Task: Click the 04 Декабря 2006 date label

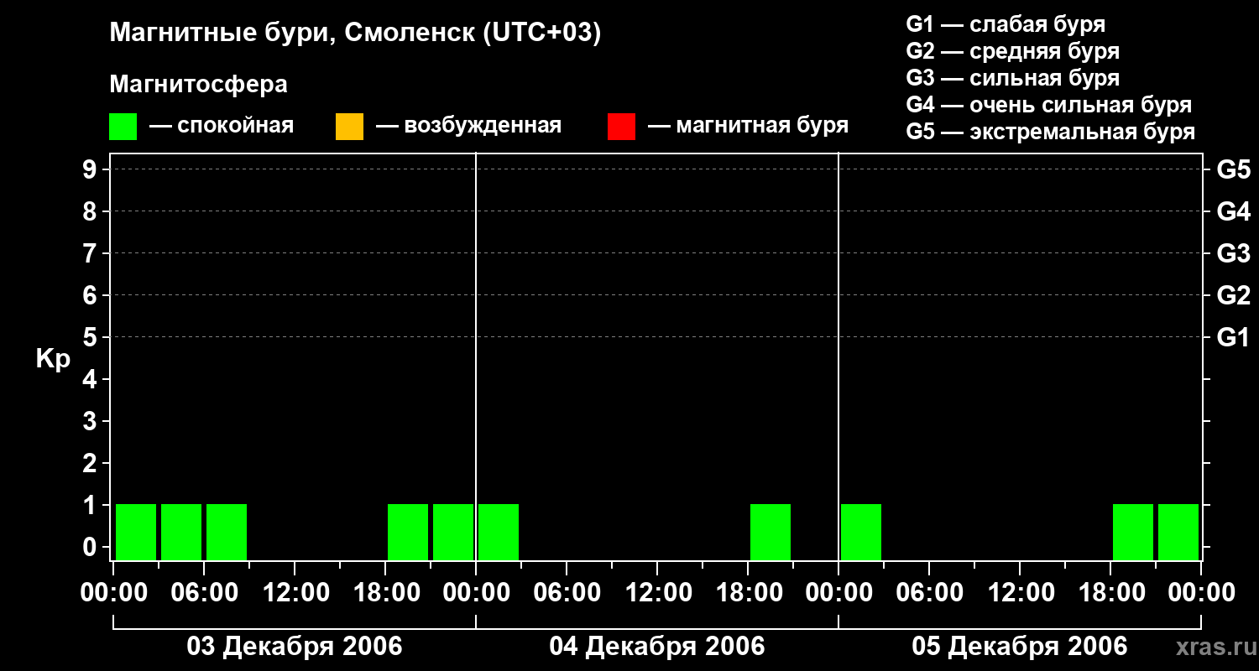Action: (x=657, y=647)
